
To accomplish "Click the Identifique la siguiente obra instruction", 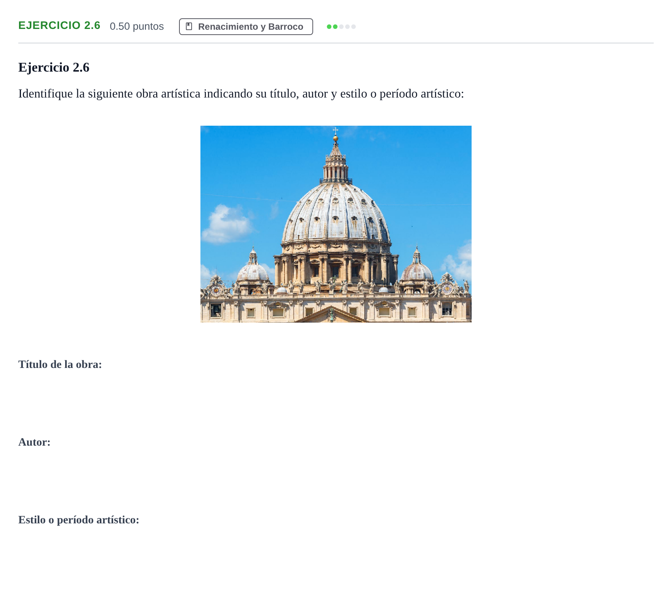I will [x=241, y=94].
